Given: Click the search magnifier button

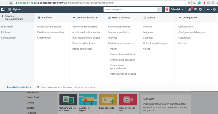Looking at the screenshot, I should [x=159, y=9].
